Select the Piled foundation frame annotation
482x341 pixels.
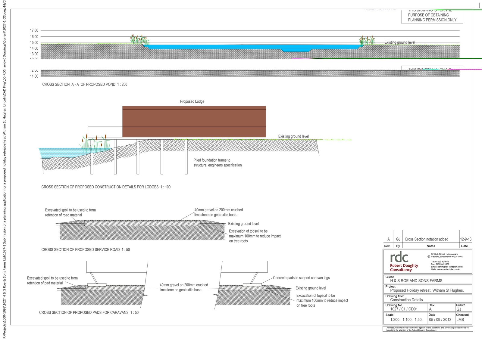point(218,163)
